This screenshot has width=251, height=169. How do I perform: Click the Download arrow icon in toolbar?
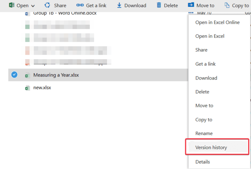tap(119, 5)
